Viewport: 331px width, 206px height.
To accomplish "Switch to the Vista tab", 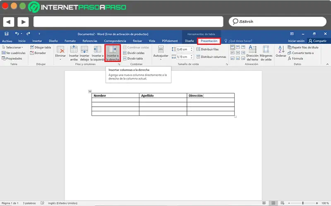I will [x=152, y=41].
